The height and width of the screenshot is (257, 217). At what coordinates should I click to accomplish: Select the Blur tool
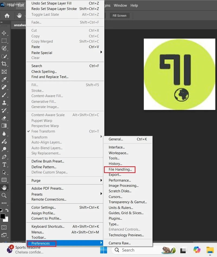[4, 134]
